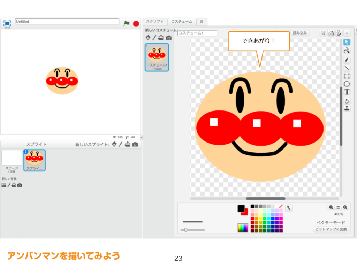Click the ビットマップに変換 button

[331, 229]
